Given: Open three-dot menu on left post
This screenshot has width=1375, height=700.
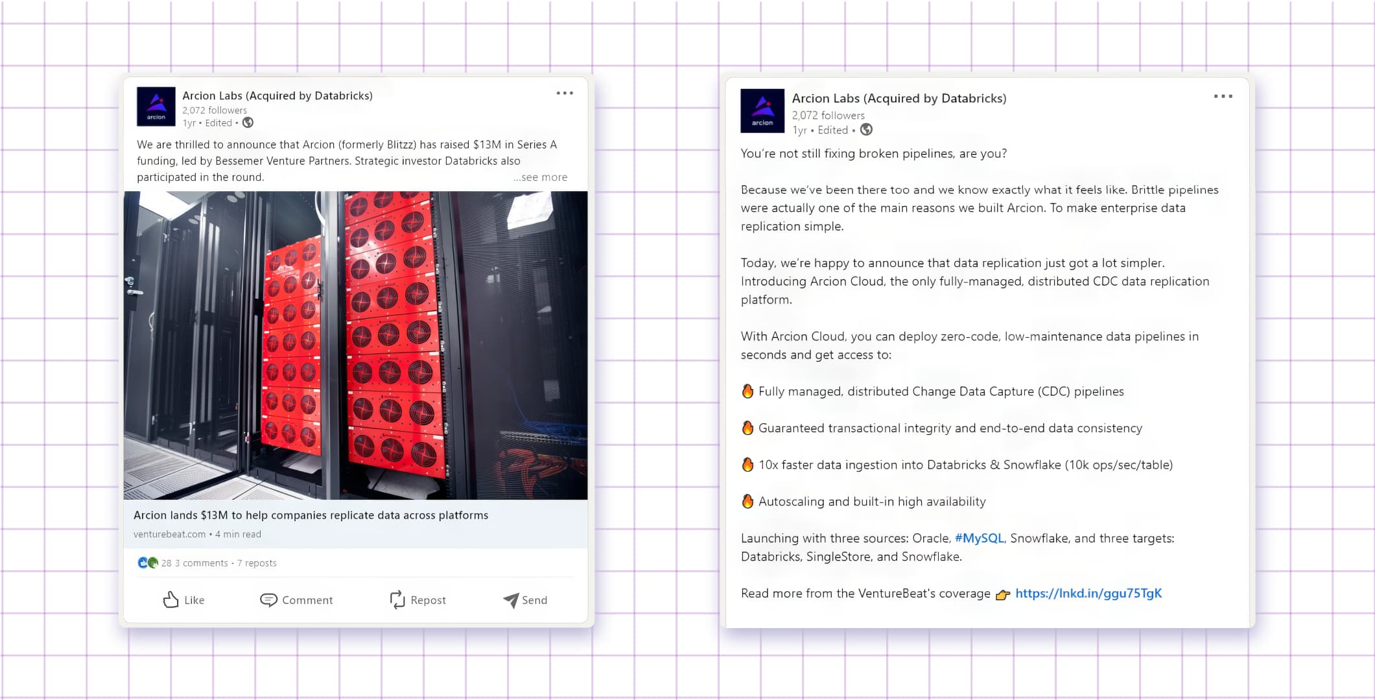Looking at the screenshot, I should (x=565, y=93).
